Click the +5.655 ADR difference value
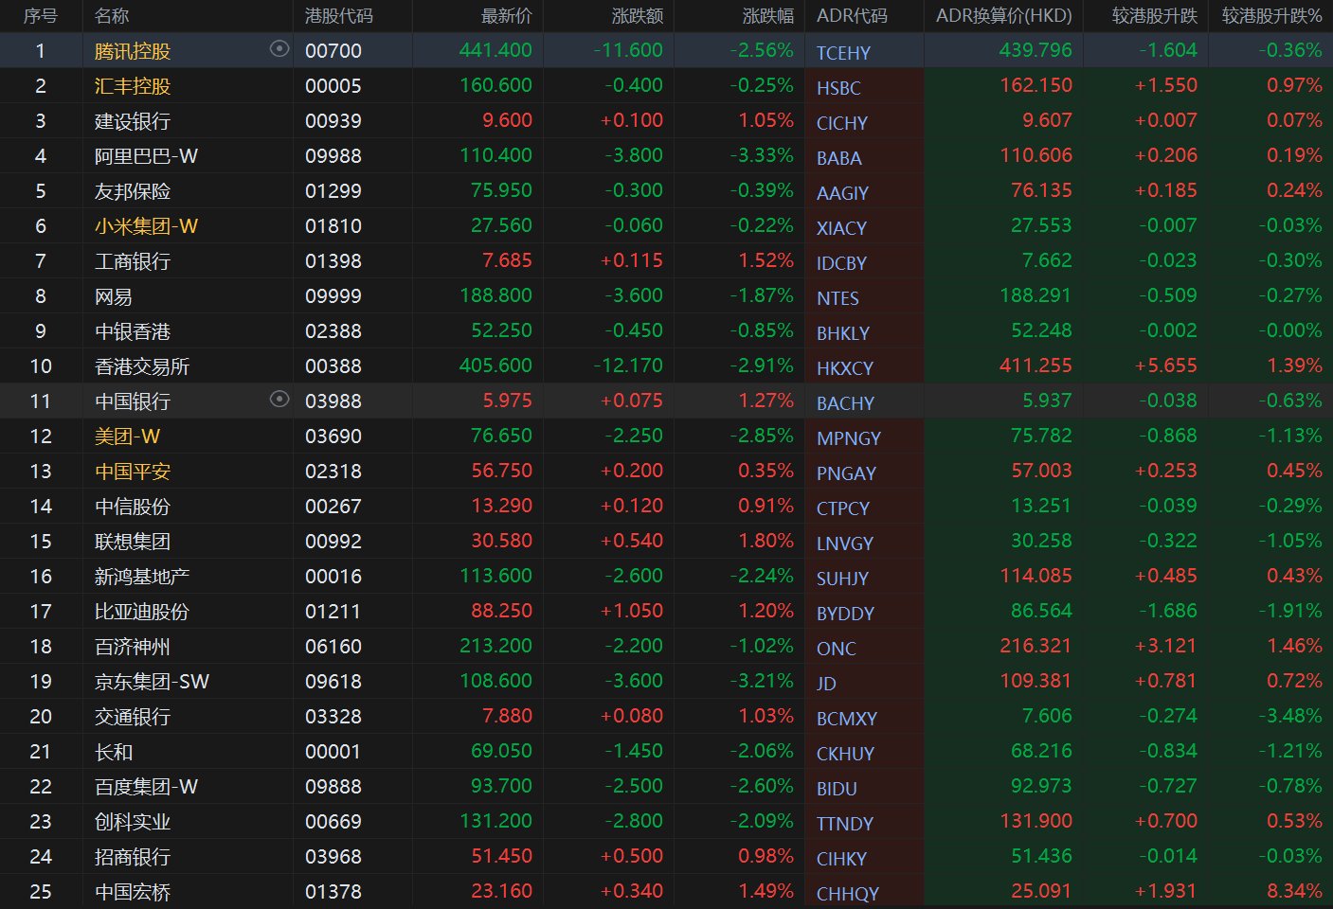Image resolution: width=1333 pixels, height=909 pixels. 1166,365
